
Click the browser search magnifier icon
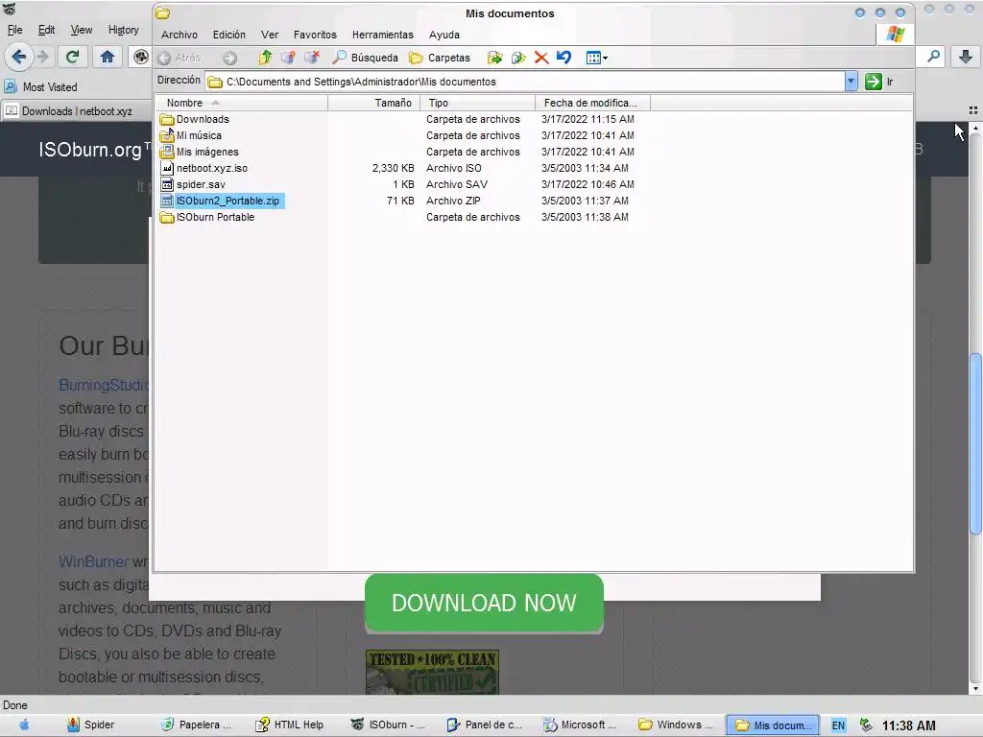(x=933, y=57)
